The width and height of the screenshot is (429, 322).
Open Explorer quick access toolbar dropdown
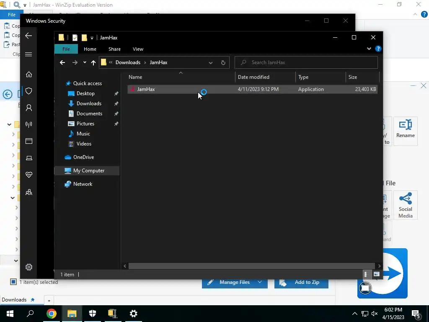pos(92,38)
